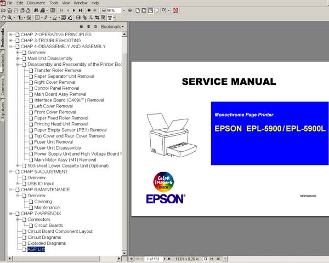Click the Go to Previous View icon
This screenshot has width=329, height=263.
pyautogui.click(x=89, y=10)
